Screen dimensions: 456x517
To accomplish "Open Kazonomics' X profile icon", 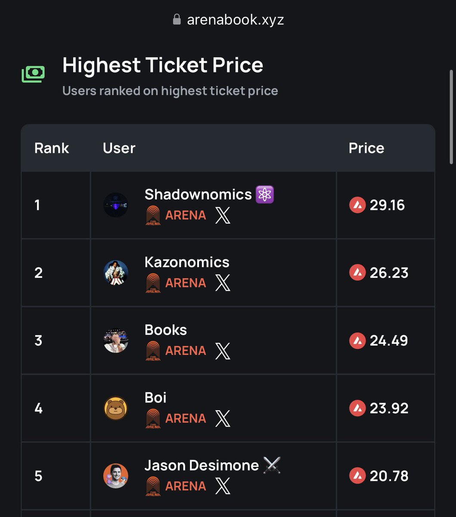I will [223, 283].
